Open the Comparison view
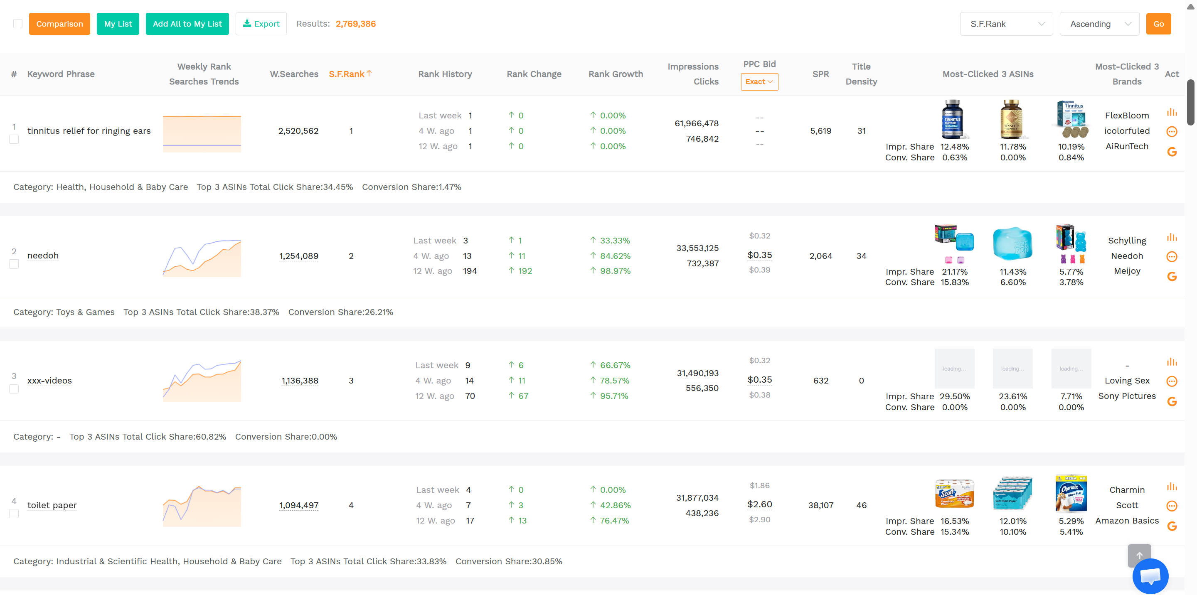Image resolution: width=1197 pixels, height=595 pixels. pyautogui.click(x=59, y=23)
